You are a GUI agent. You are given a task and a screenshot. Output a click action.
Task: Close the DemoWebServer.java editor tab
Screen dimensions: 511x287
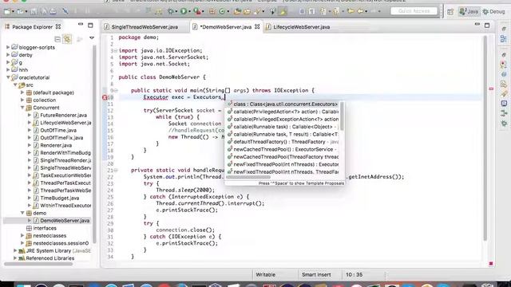pyautogui.click(x=257, y=26)
